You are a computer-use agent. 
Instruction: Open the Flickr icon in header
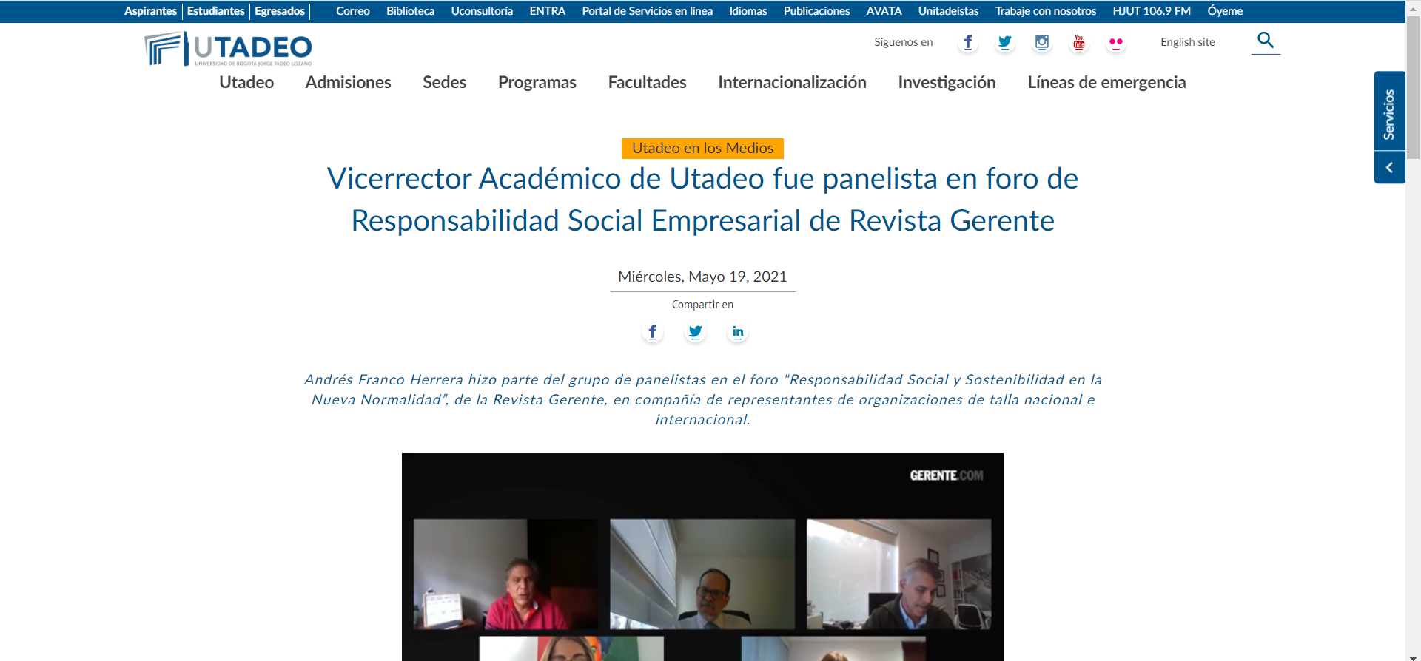point(1116,42)
